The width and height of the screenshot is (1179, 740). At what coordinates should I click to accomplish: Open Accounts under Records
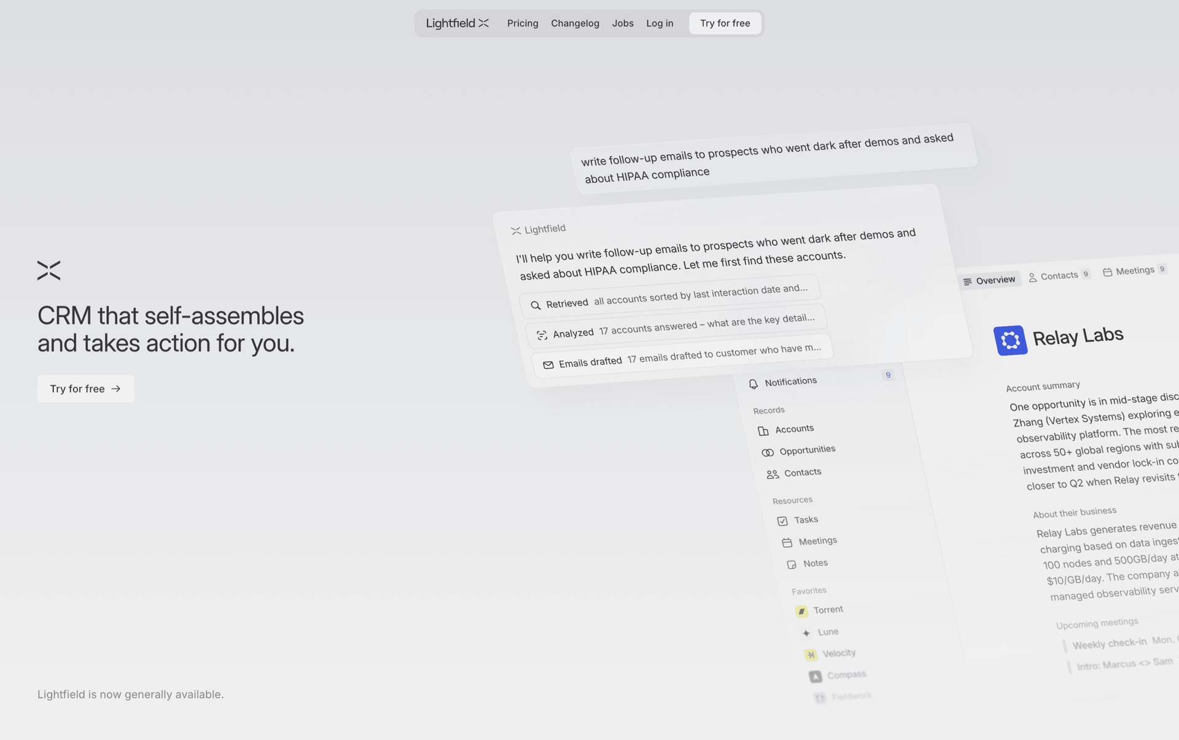[x=794, y=429]
